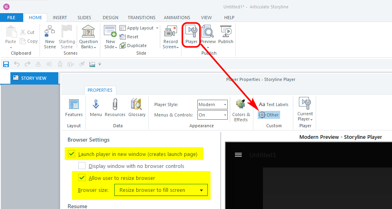This screenshot has width=392, height=209.
Task: Click the Undo arrow
Action: (x=17, y=64)
